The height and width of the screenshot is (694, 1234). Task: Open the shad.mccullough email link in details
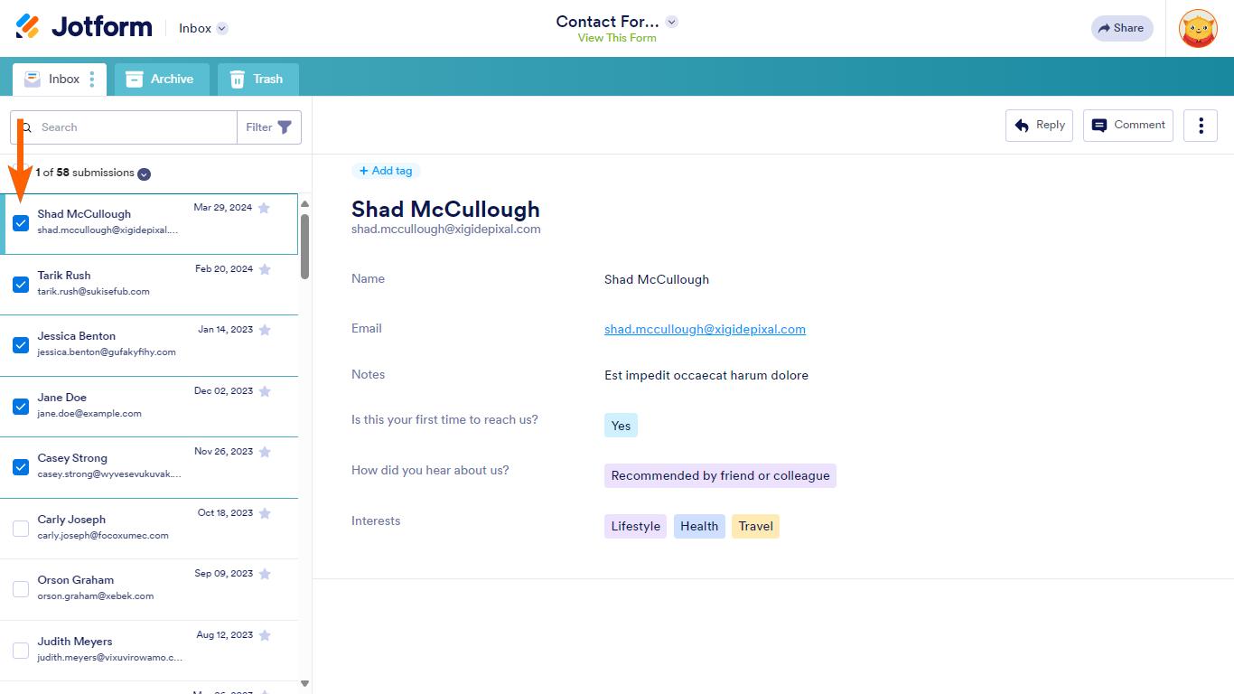click(x=705, y=330)
